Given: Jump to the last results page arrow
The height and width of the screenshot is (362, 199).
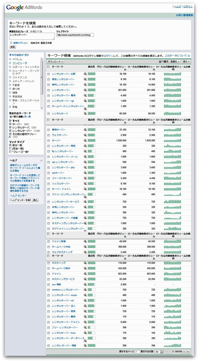Looking at the screenshot, I should (x=188, y=352).
